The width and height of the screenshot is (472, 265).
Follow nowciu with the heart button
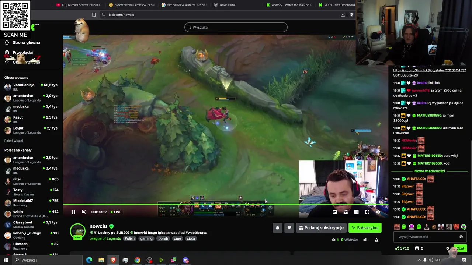click(289, 228)
